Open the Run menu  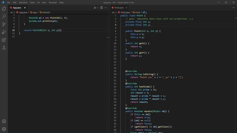point(44,3)
